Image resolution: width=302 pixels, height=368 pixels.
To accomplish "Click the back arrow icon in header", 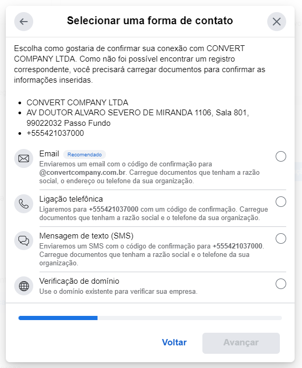I will 24,22.
